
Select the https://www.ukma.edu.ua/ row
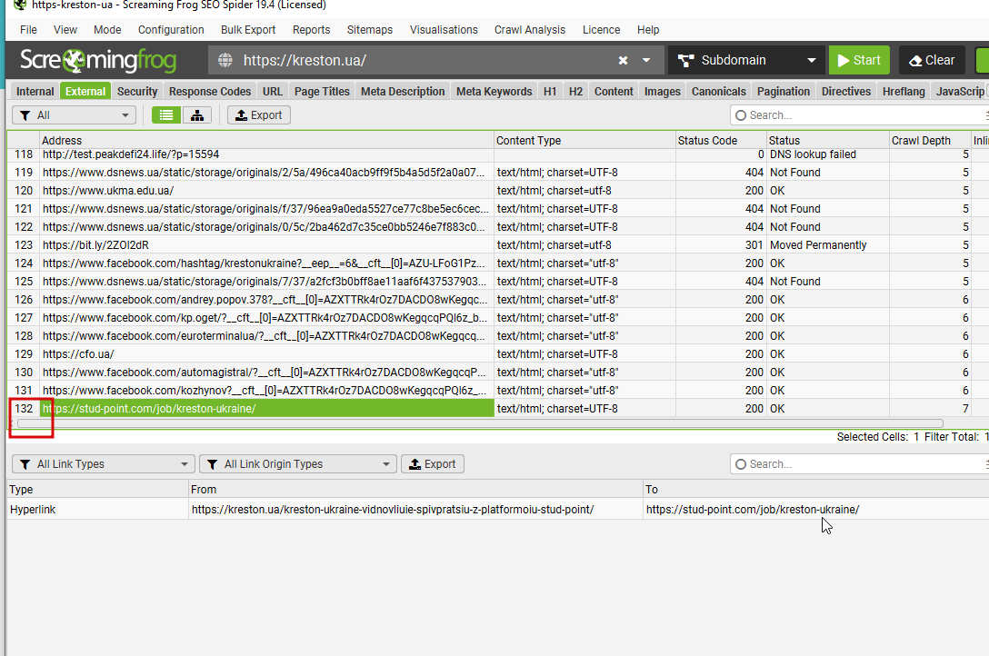tap(498, 190)
